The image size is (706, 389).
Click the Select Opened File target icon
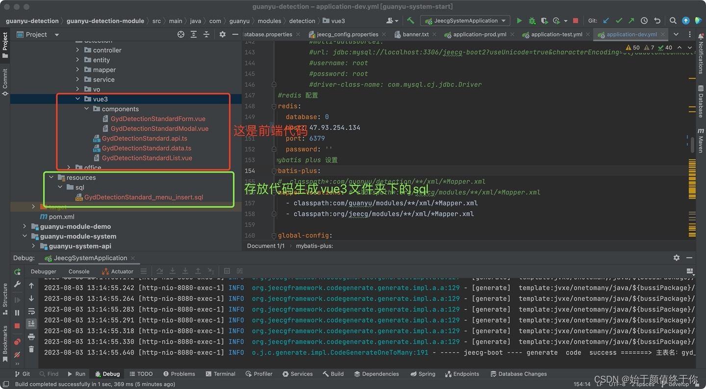point(181,34)
